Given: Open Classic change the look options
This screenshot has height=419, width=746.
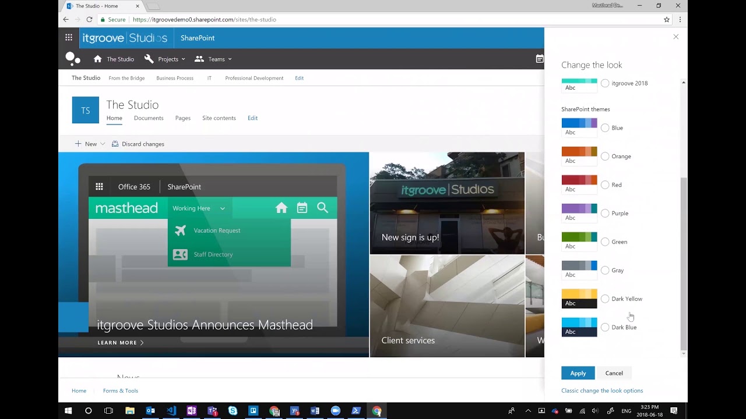Looking at the screenshot, I should 602,390.
